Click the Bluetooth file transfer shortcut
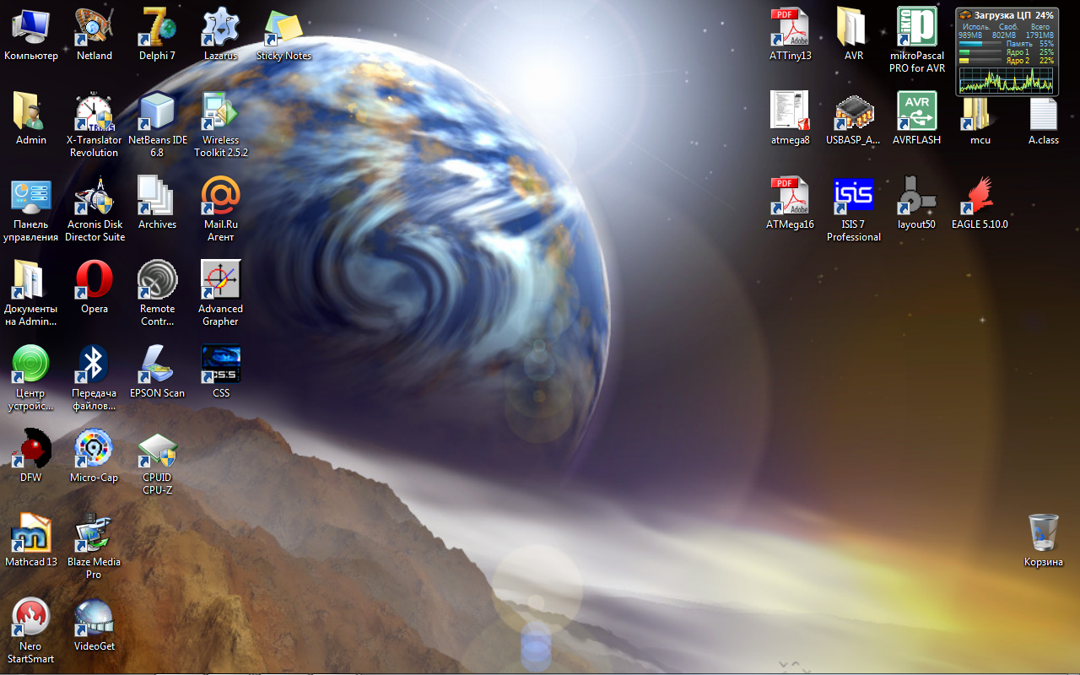The image size is (1080, 675). (x=94, y=365)
